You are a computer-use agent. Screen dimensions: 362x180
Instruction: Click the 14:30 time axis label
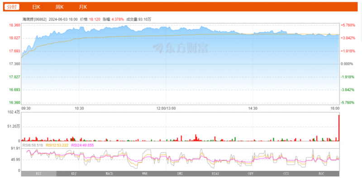tap(253, 108)
